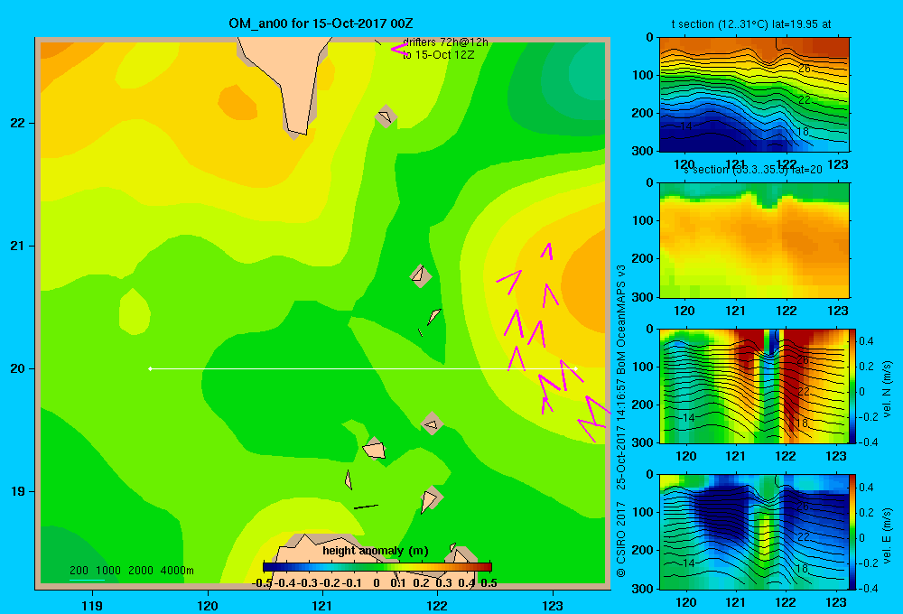The width and height of the screenshot is (903, 614).
Task: Click the main map latitude label 19
Action: click(18, 491)
